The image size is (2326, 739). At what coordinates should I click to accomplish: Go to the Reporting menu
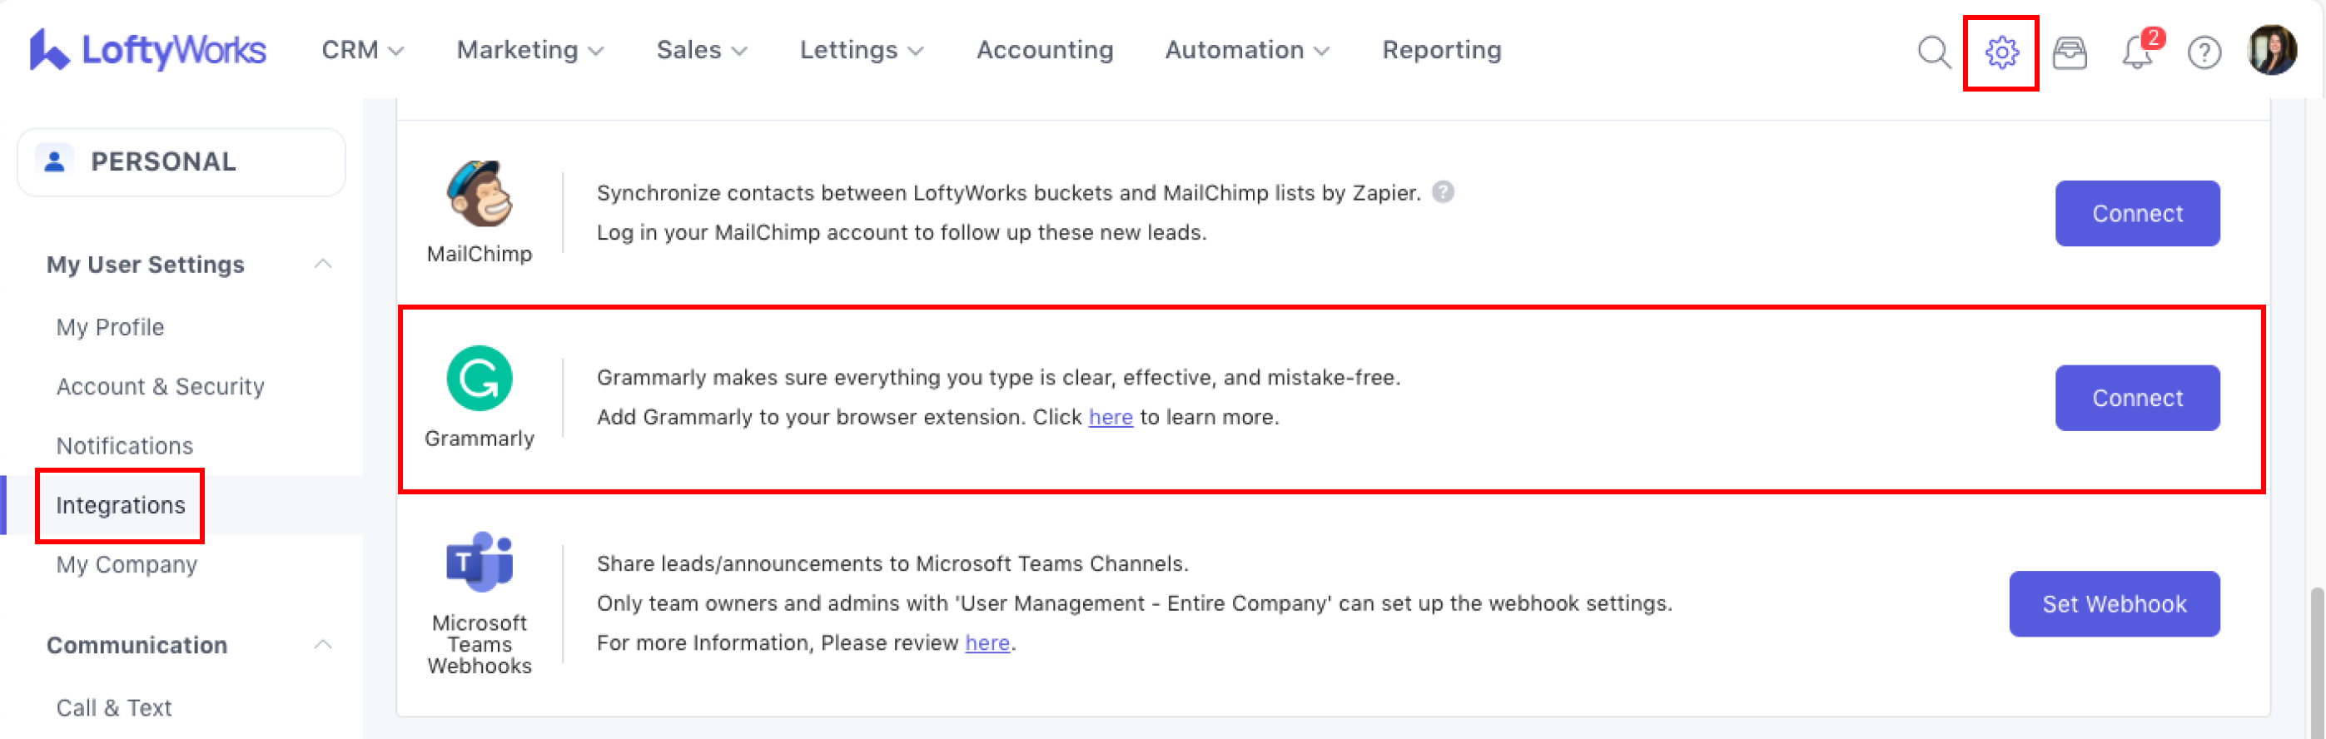(x=1441, y=51)
